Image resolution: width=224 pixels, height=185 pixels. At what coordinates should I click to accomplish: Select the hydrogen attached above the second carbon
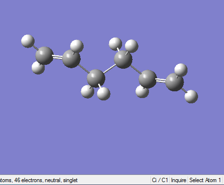pos(77,46)
